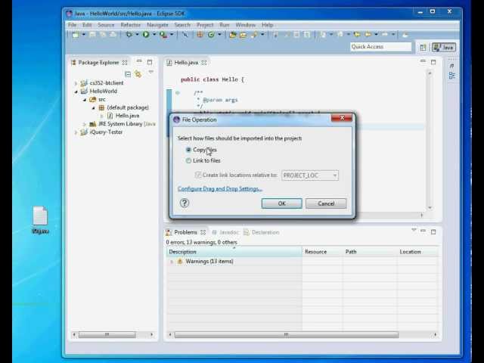Click the Outline view icon on right trim

(x=452, y=76)
